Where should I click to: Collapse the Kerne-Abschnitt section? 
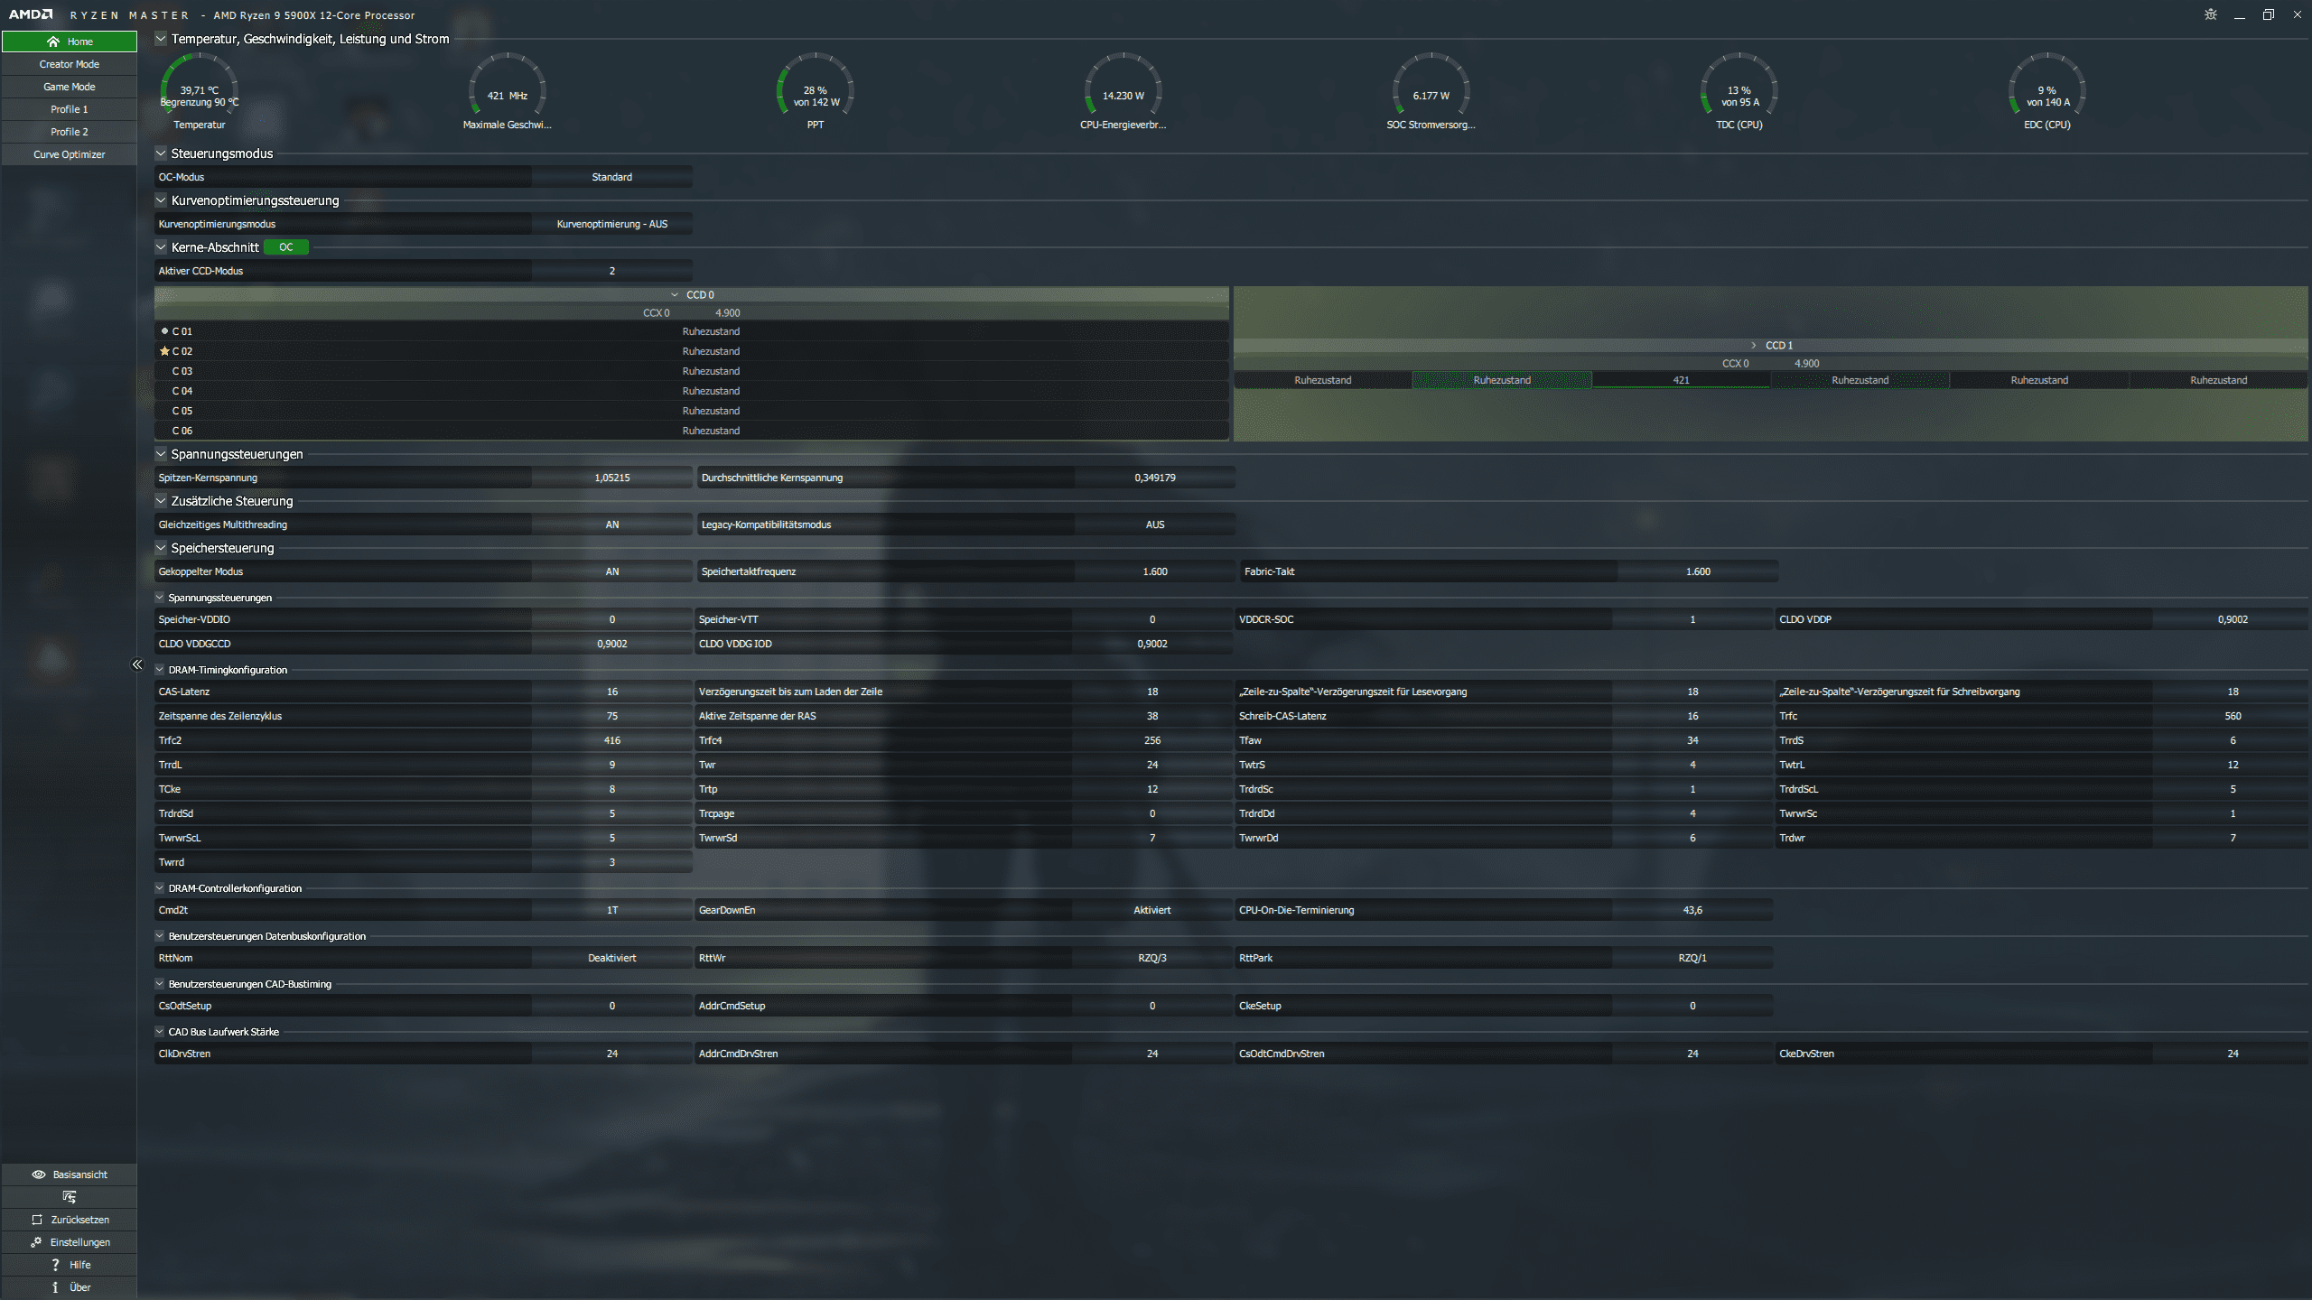pos(161,246)
